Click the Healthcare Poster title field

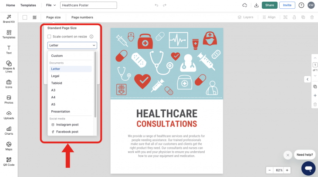[89, 5]
